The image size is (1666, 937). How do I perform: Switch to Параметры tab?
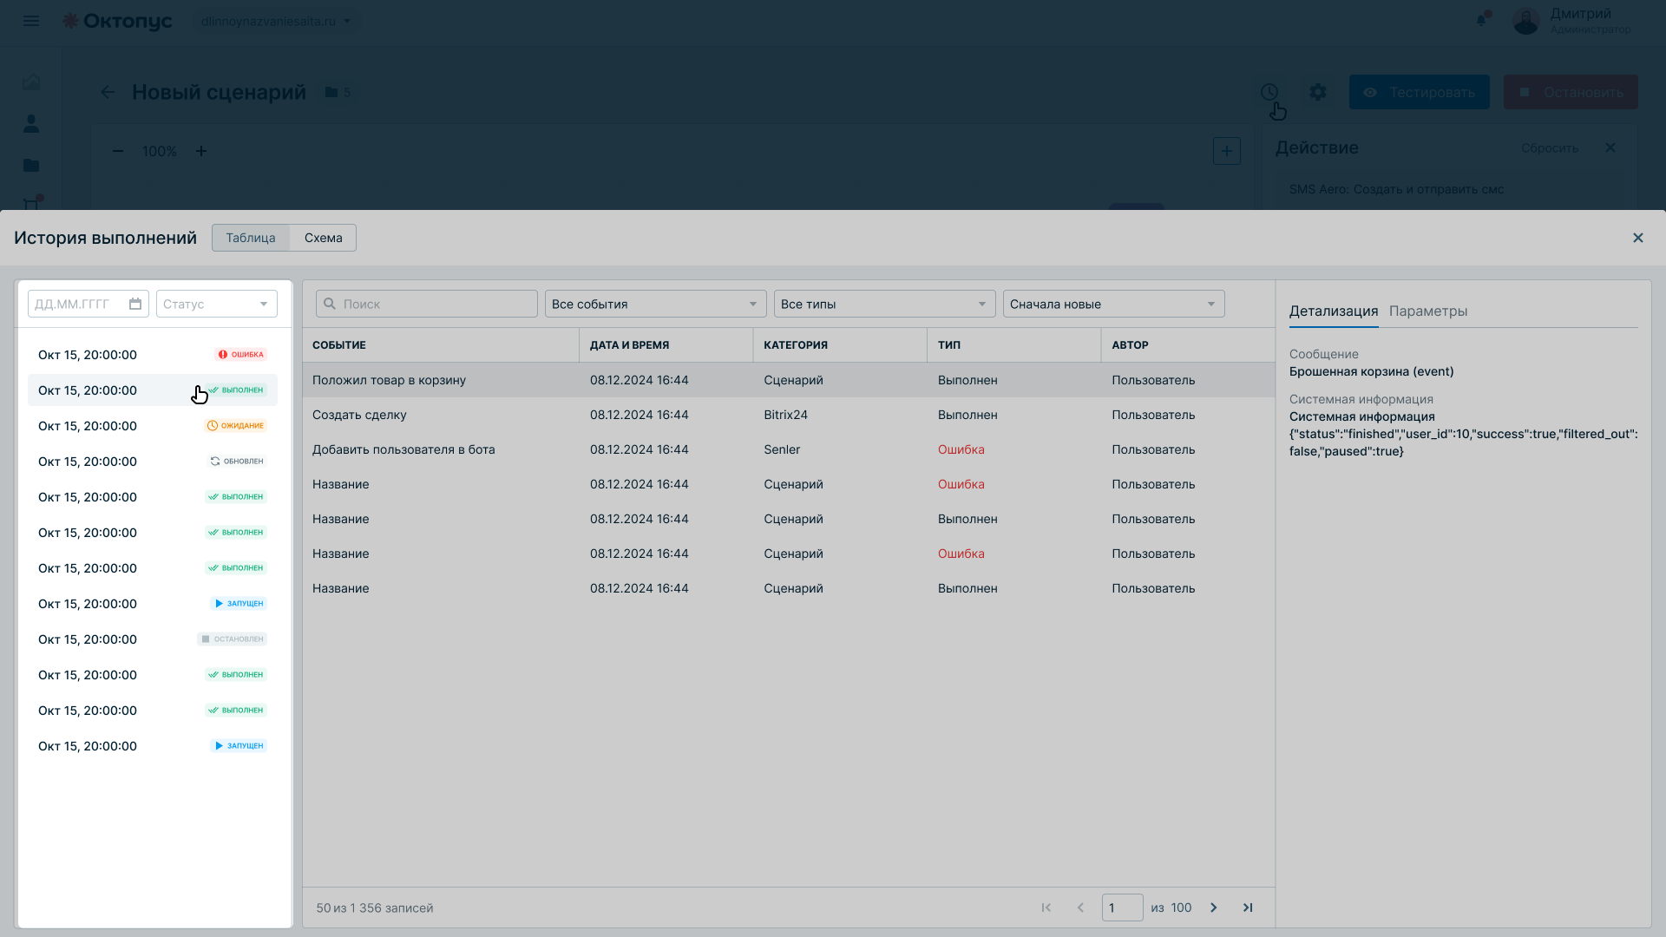(1428, 311)
